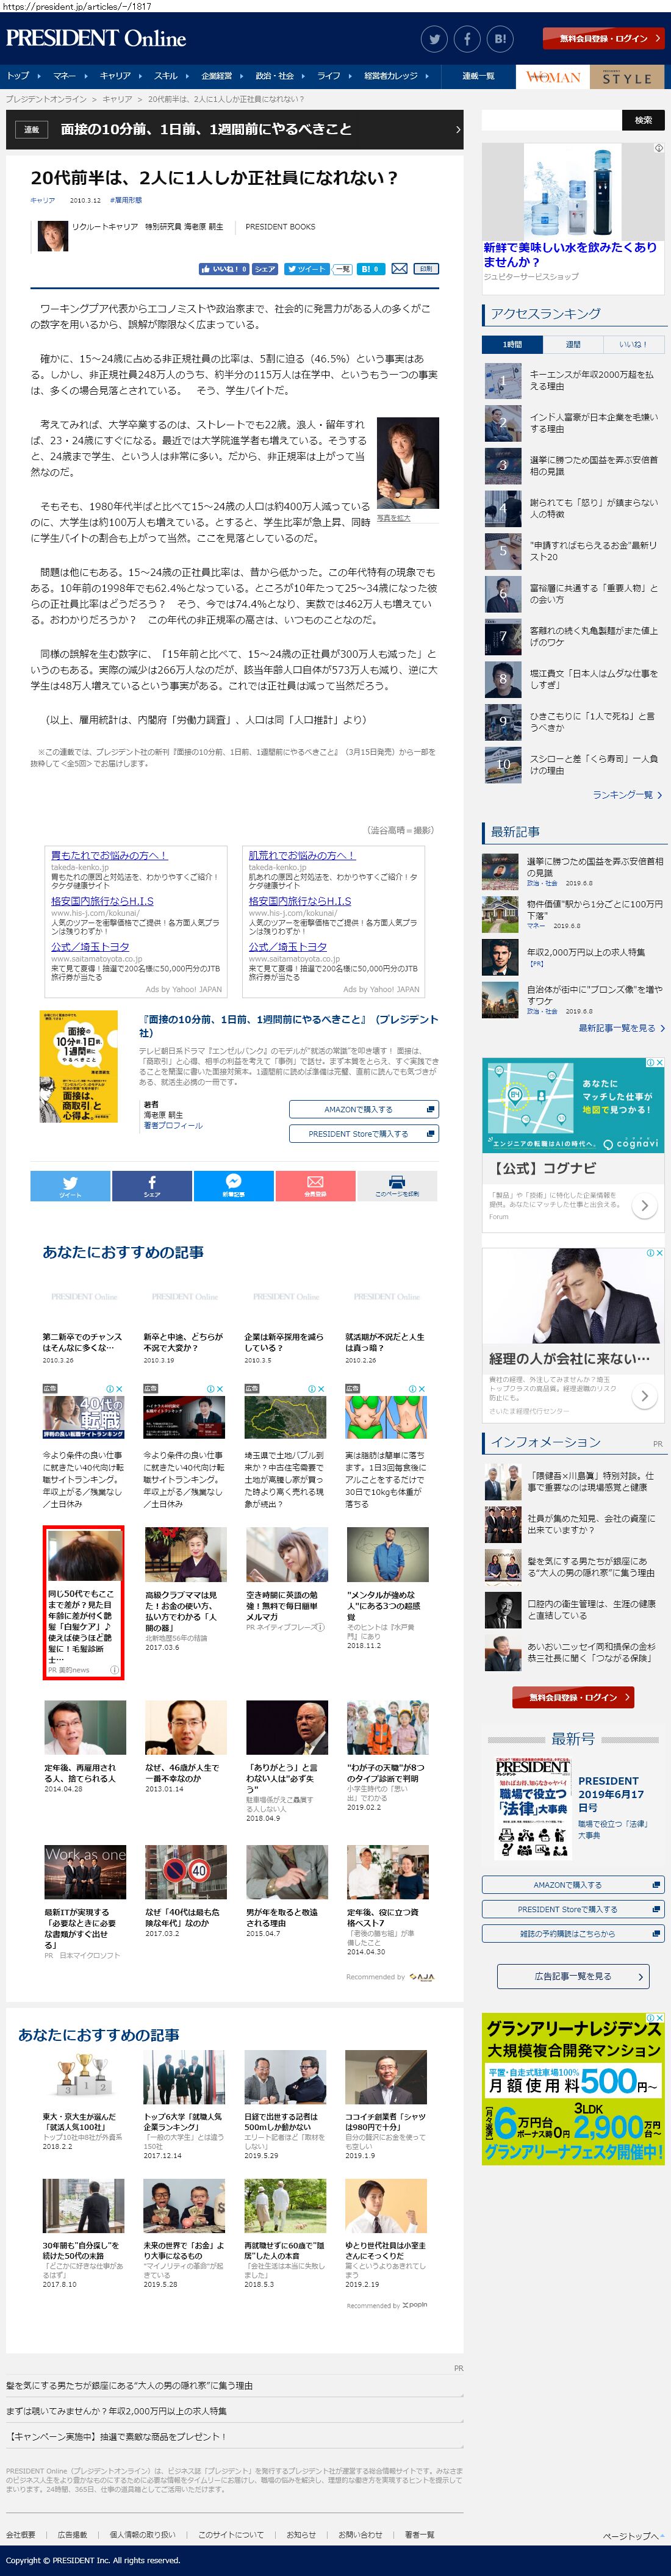Select the いいね！ ranking tab
The image size is (671, 2576).
point(633,344)
